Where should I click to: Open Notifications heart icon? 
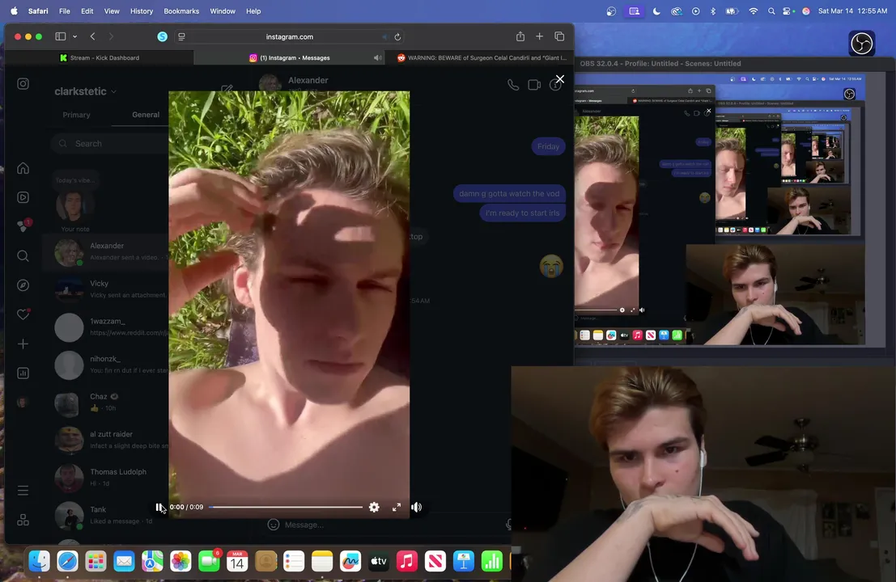point(23,314)
